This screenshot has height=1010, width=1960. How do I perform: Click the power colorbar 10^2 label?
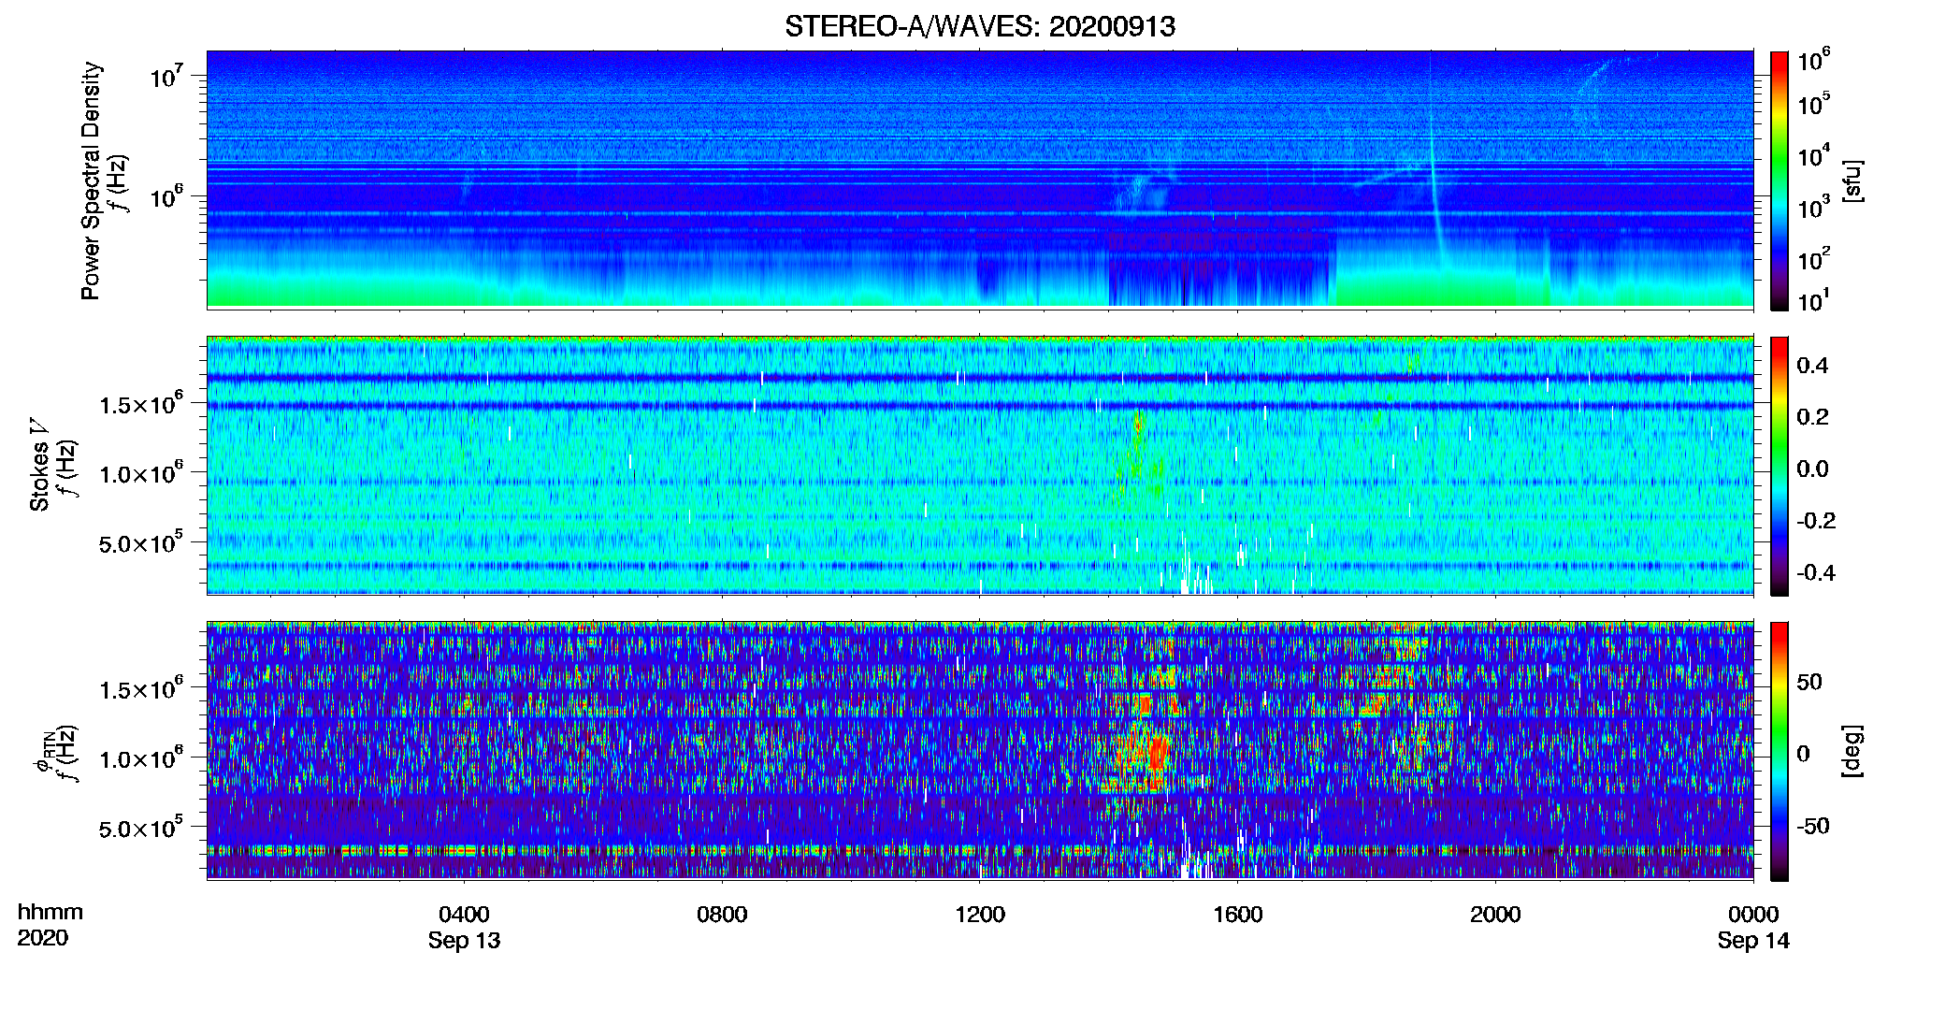point(1813,259)
